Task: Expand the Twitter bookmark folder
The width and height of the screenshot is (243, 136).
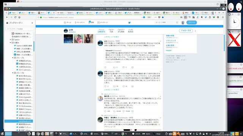Action: click(10, 40)
